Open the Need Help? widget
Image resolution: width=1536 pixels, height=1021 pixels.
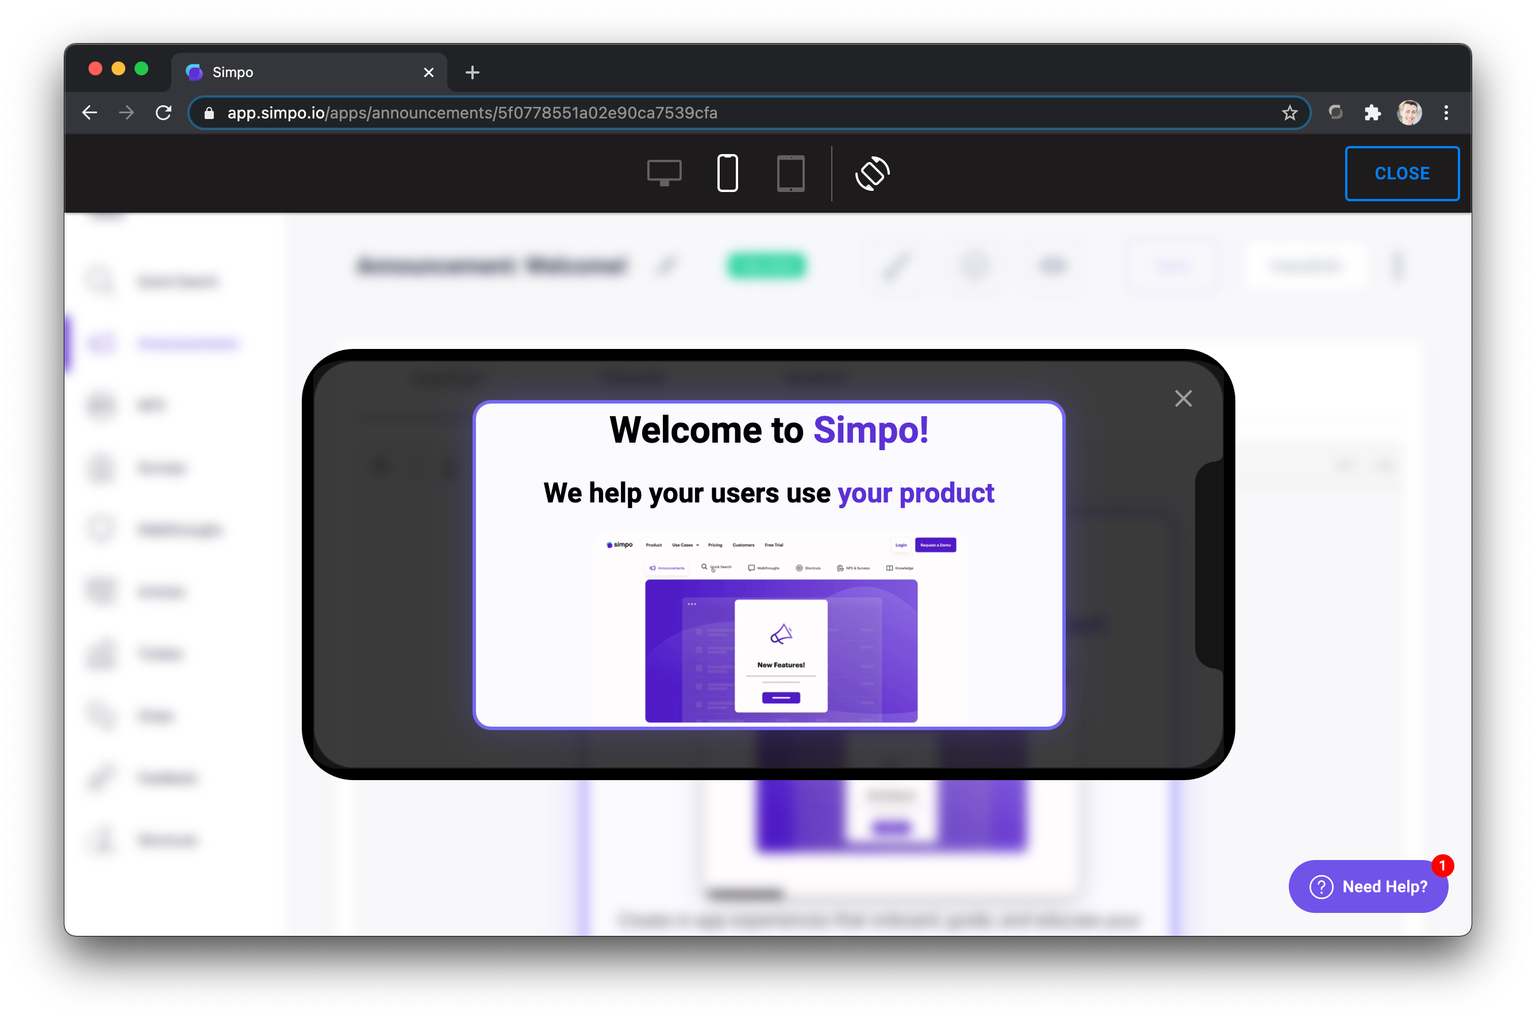point(1368,886)
